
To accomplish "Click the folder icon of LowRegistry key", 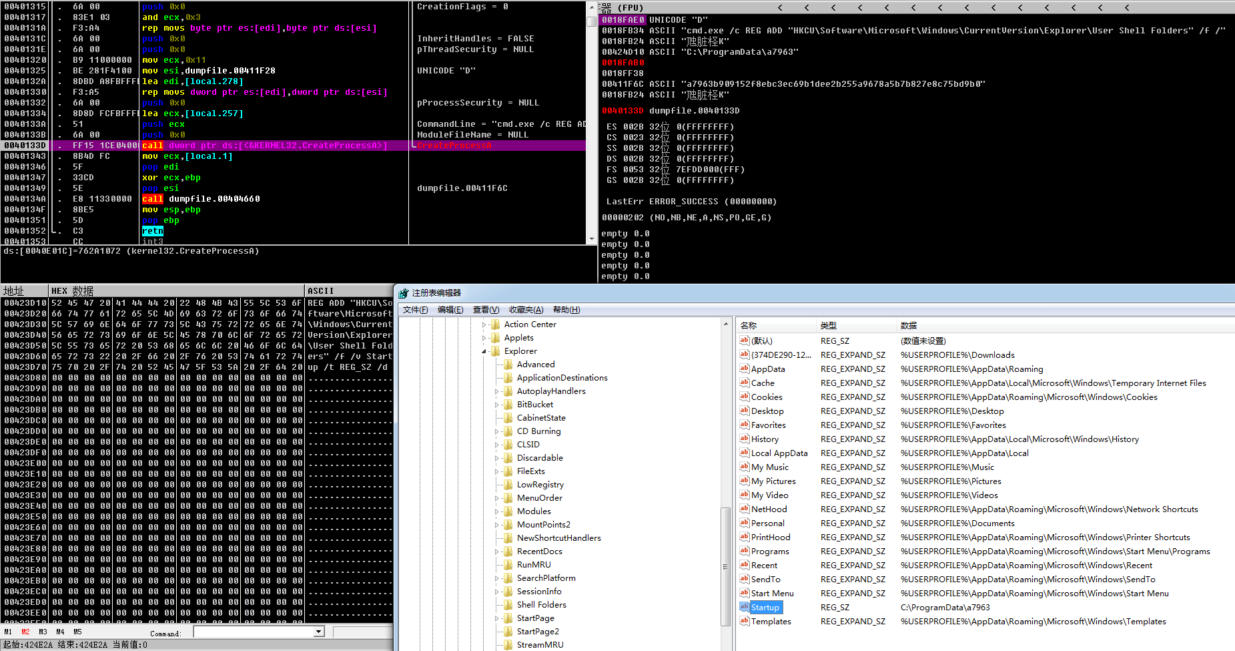I will [x=508, y=484].
